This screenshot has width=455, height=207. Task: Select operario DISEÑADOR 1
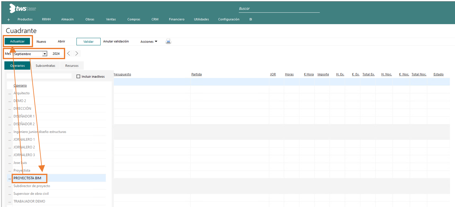coord(24,116)
